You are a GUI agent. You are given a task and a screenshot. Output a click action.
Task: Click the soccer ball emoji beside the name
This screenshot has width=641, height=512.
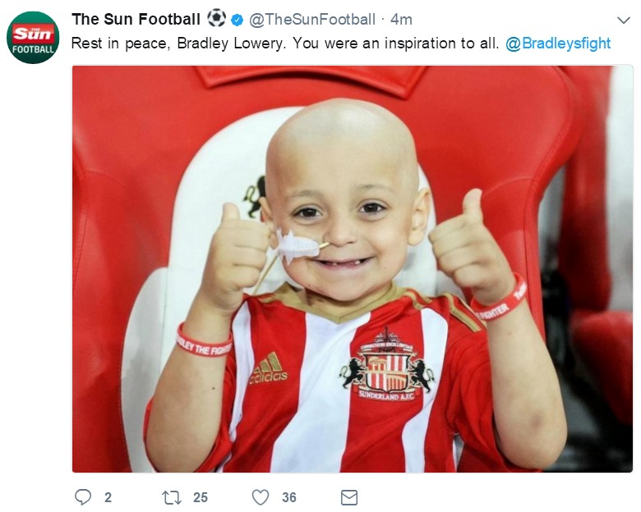click(x=216, y=18)
